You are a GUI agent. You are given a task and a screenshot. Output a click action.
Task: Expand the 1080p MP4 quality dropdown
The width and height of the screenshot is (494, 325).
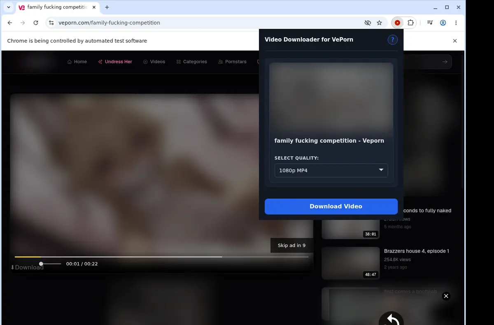(x=331, y=170)
